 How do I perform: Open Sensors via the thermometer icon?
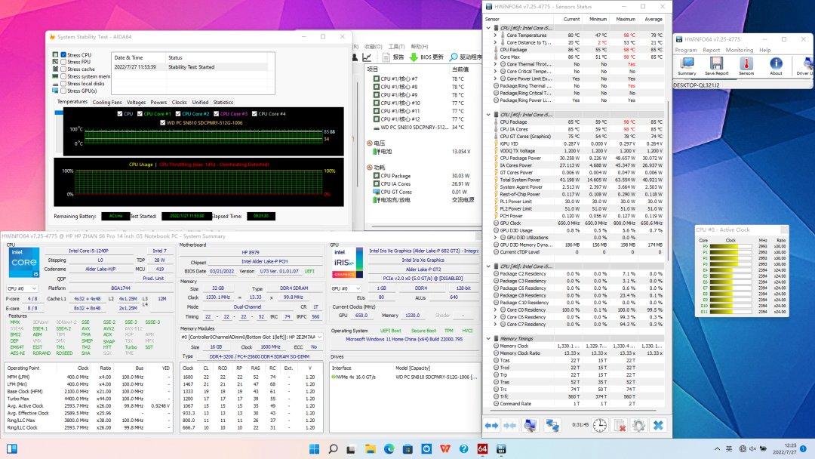[746, 65]
